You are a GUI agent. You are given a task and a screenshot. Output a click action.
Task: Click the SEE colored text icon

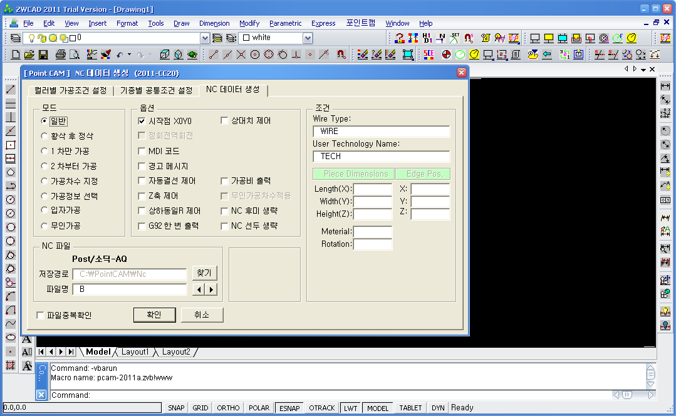pyautogui.click(x=429, y=55)
